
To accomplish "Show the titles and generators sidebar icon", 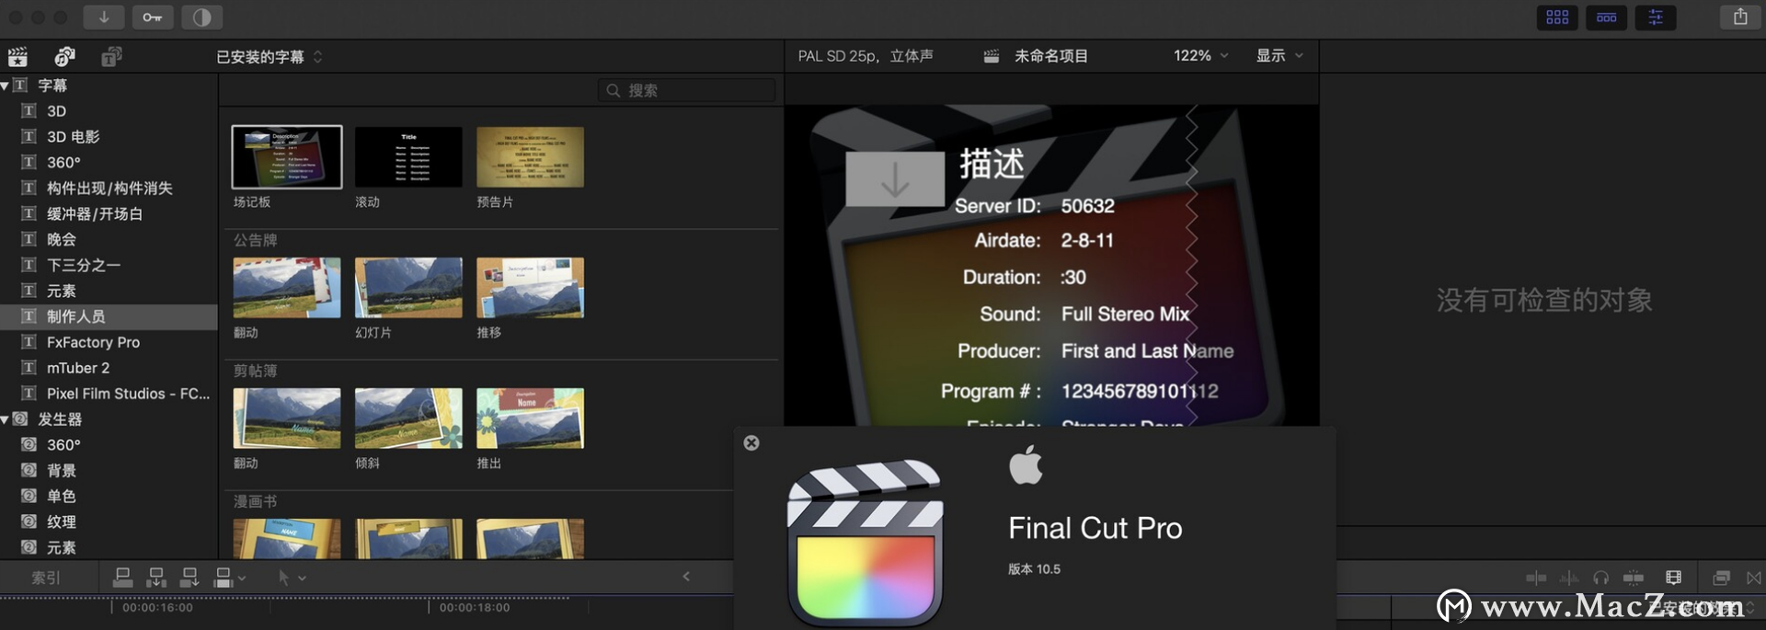I will coord(111,57).
